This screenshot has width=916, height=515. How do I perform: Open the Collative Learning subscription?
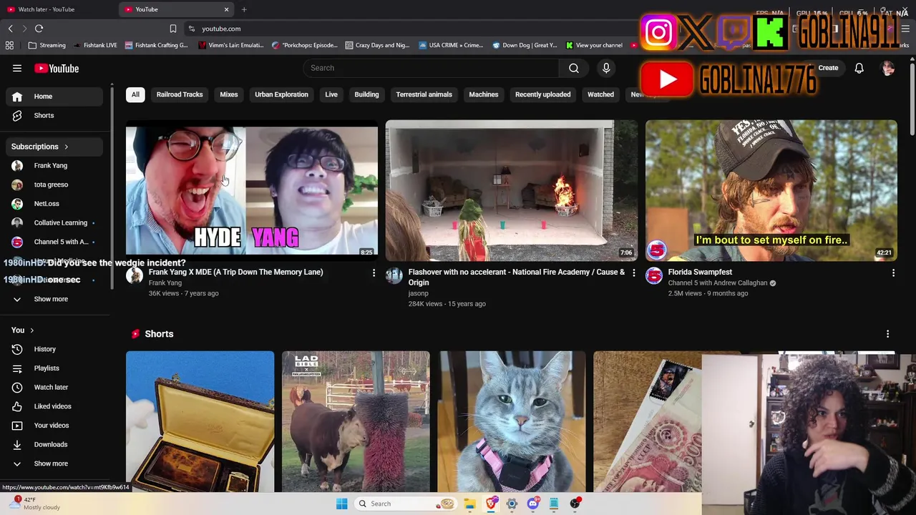[x=54, y=222]
